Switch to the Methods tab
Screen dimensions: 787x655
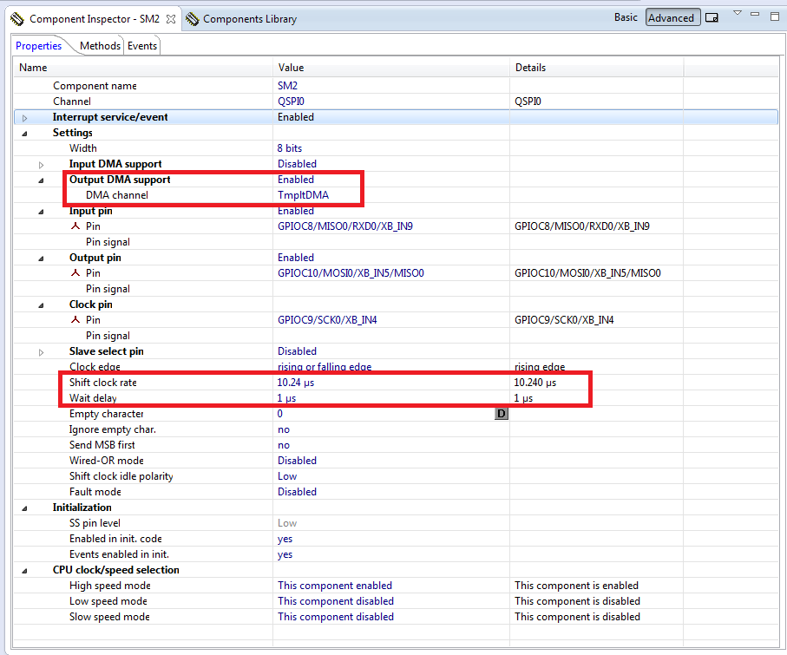coord(100,46)
